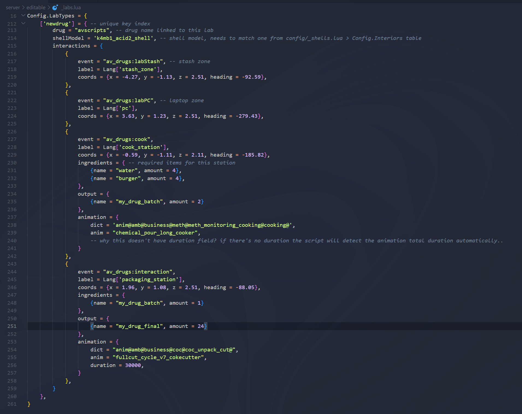Select line number 229 in the gutter
Viewport: 522px width, 414px height.
click(12, 155)
